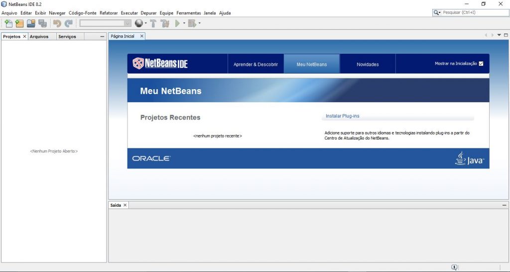The image size is (510, 272).
Task: Click the green Run Project icon
Action: (x=177, y=23)
